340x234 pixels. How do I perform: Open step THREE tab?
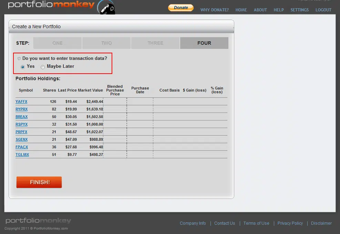click(155, 43)
